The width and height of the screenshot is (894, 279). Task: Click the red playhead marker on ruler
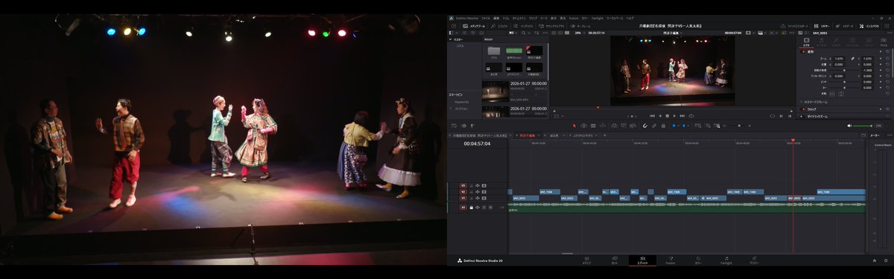[x=793, y=141]
